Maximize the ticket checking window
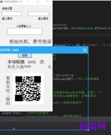Viewport: 111px width, 135px height. click(38, 1)
